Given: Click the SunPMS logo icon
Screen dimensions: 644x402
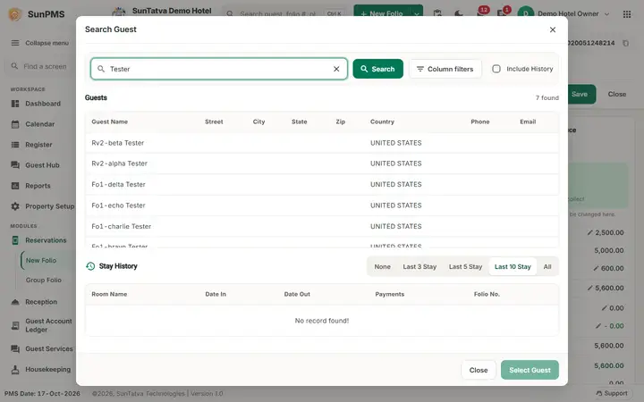Looking at the screenshot, I should click(15, 14).
